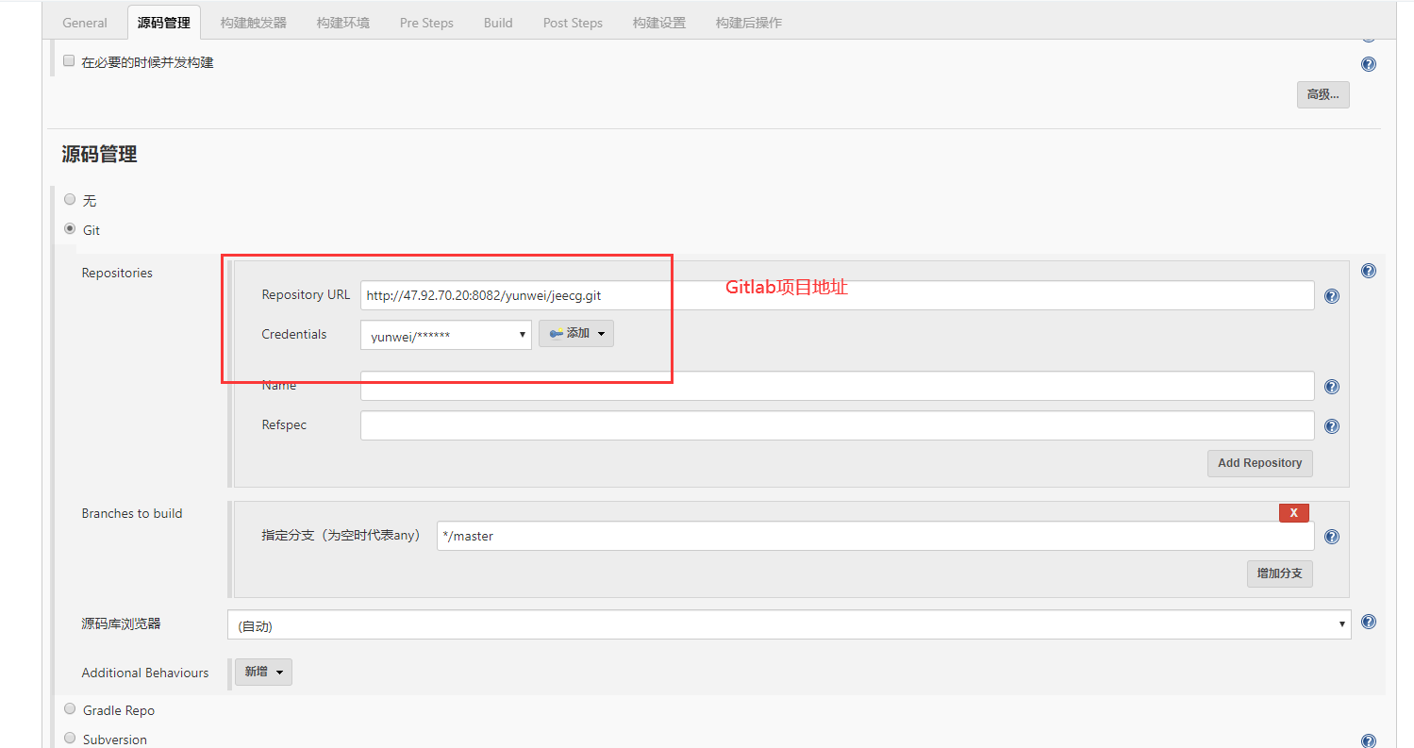The image size is (1414, 748).
Task: Click into the Repository URL input field
Action: coord(836,295)
